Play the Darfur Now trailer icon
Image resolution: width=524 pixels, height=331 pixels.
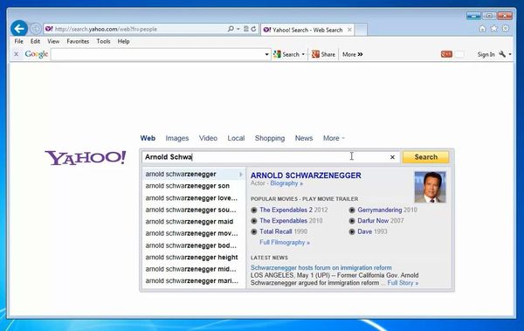click(352, 221)
